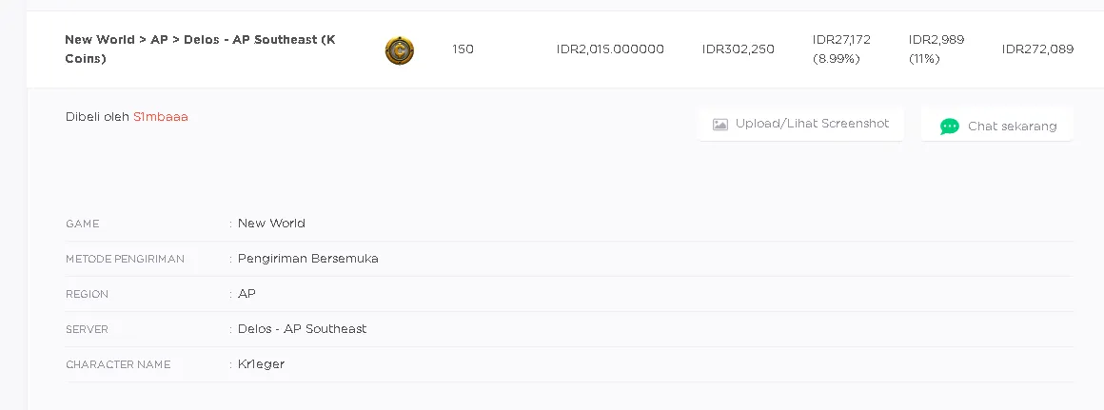Click the unit price IDR2,015.000000
The width and height of the screenshot is (1104, 410).
pos(610,49)
